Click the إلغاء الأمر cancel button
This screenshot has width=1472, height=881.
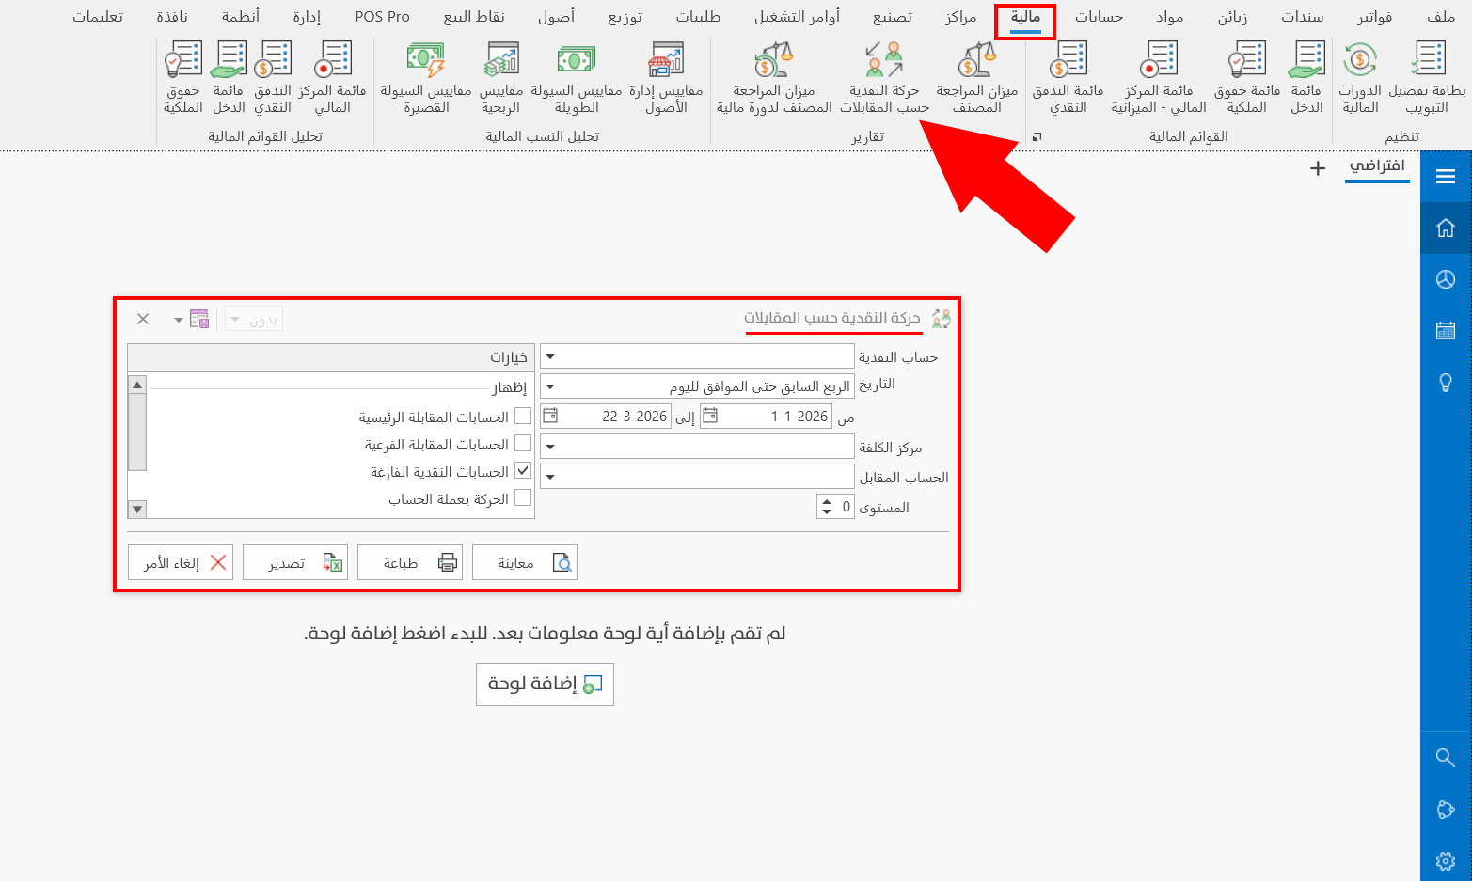pos(181,562)
